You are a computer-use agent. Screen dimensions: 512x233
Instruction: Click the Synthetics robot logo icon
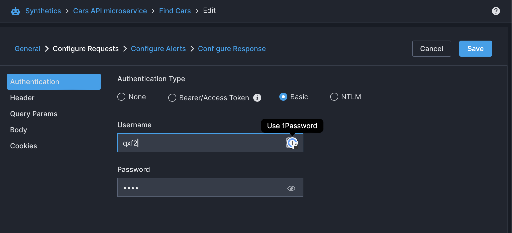tap(16, 11)
